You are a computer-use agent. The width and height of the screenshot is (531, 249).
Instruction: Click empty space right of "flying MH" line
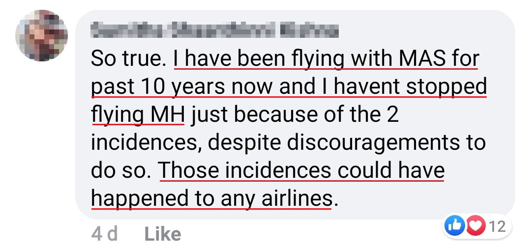[452, 115]
